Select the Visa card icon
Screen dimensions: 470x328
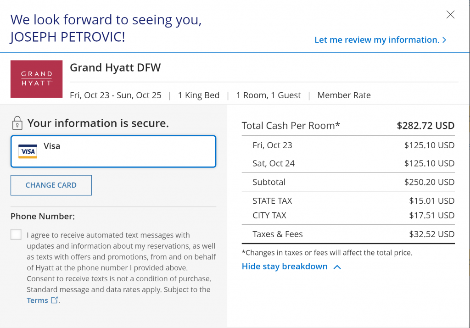[28, 151]
